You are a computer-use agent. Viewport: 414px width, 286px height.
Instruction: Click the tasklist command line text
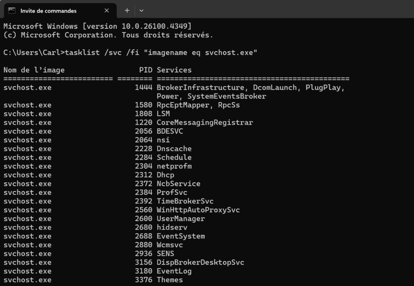pos(130,52)
